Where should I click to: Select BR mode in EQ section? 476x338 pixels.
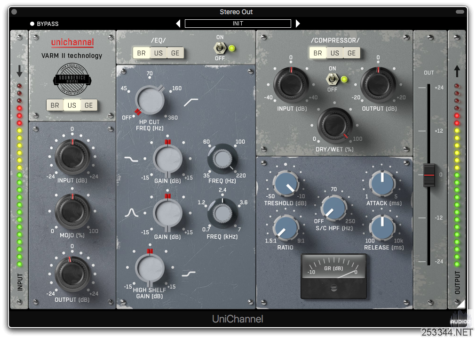click(x=141, y=53)
